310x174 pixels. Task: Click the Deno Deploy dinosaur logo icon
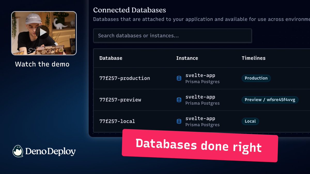18,151
